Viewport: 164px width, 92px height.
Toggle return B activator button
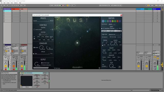tap(147, 66)
